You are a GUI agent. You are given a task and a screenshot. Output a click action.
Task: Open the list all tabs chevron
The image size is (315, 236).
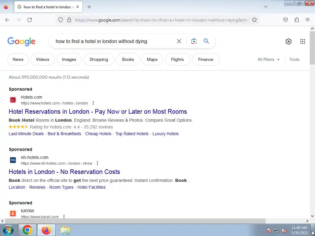(265, 7)
